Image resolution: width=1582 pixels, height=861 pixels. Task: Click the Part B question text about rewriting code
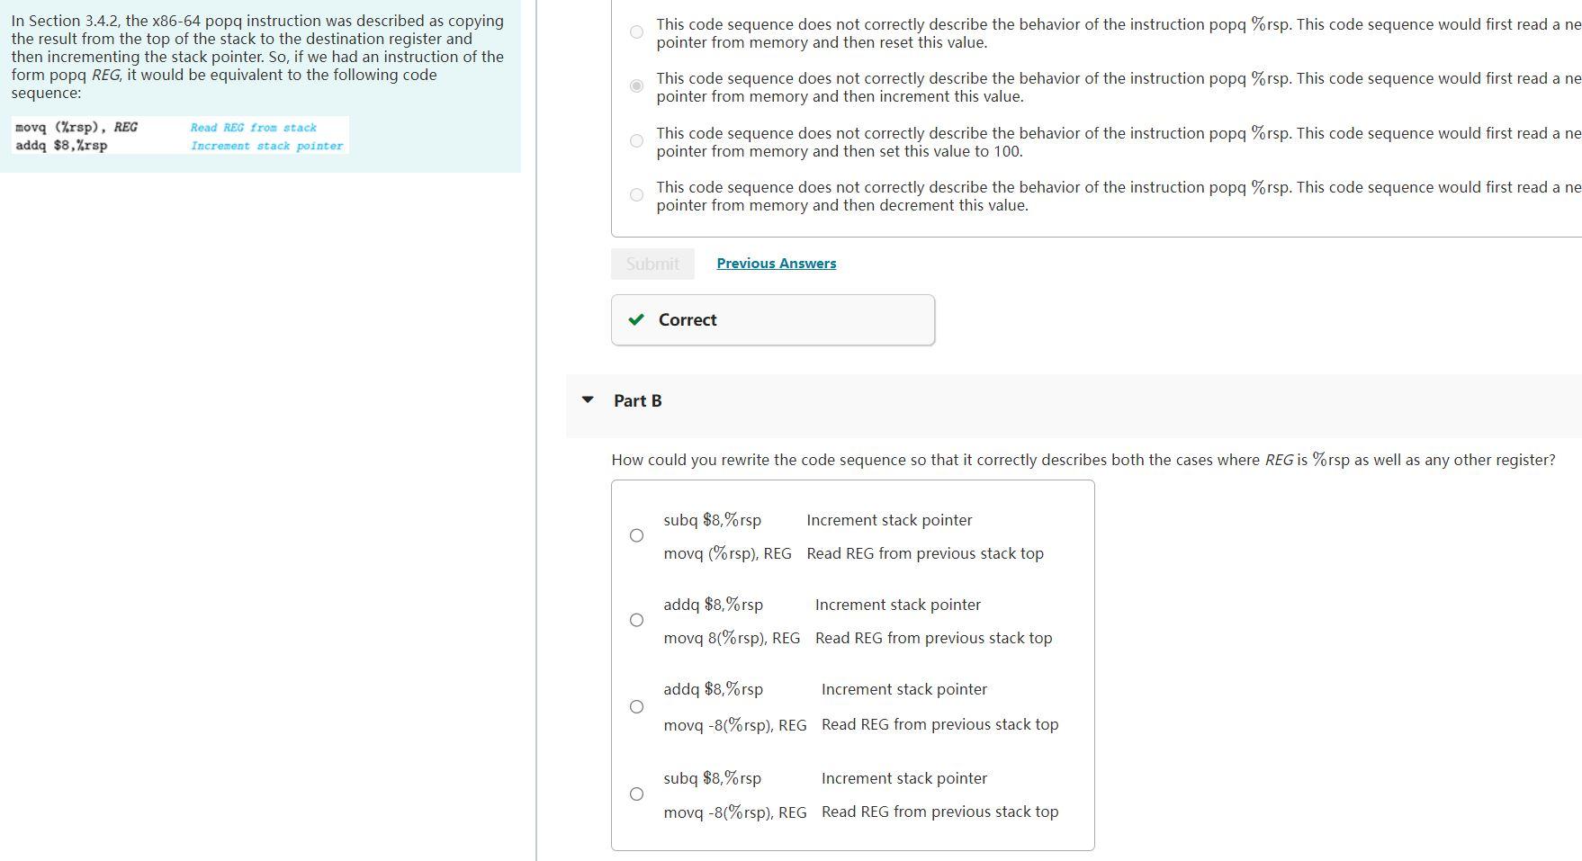point(990,459)
